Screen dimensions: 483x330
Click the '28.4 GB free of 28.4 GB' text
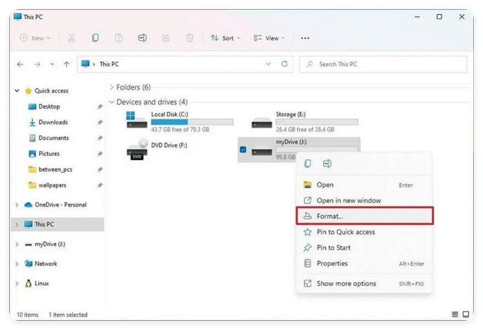pos(305,130)
